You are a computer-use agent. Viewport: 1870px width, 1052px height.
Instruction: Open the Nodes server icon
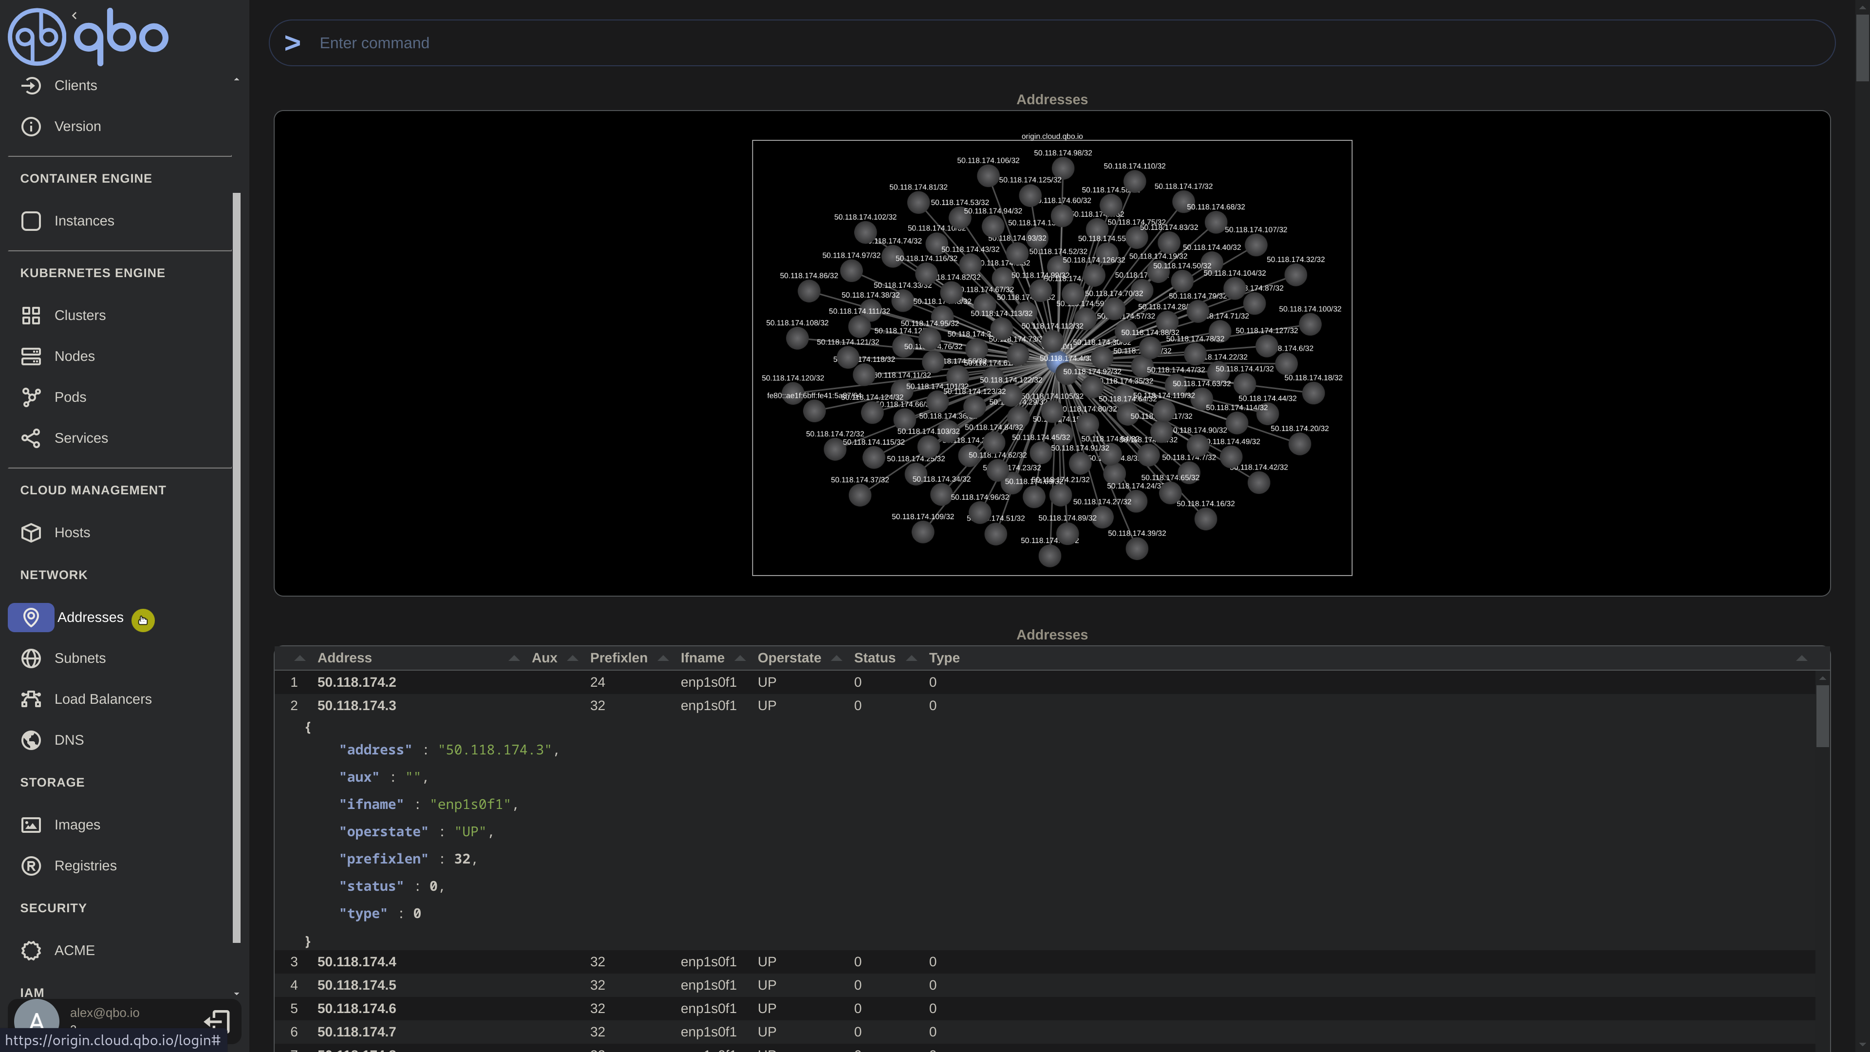(31, 357)
